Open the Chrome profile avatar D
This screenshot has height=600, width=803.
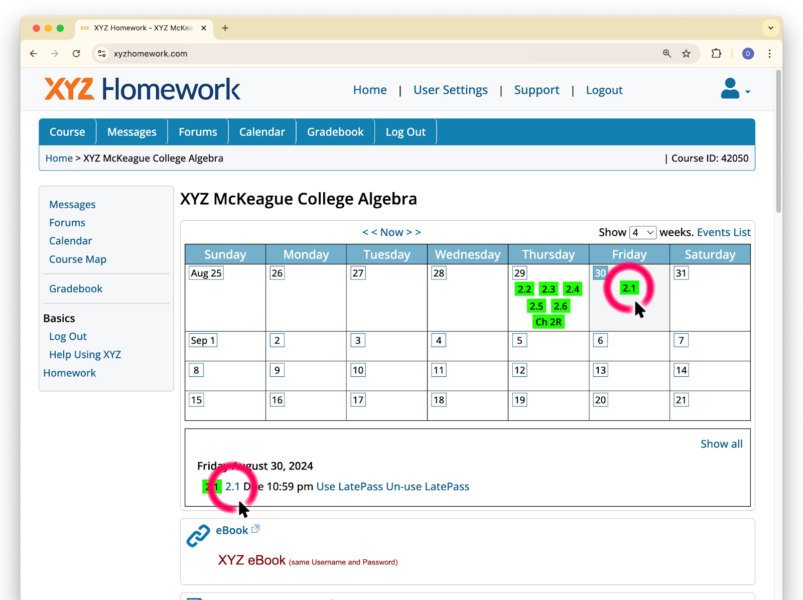click(x=748, y=54)
